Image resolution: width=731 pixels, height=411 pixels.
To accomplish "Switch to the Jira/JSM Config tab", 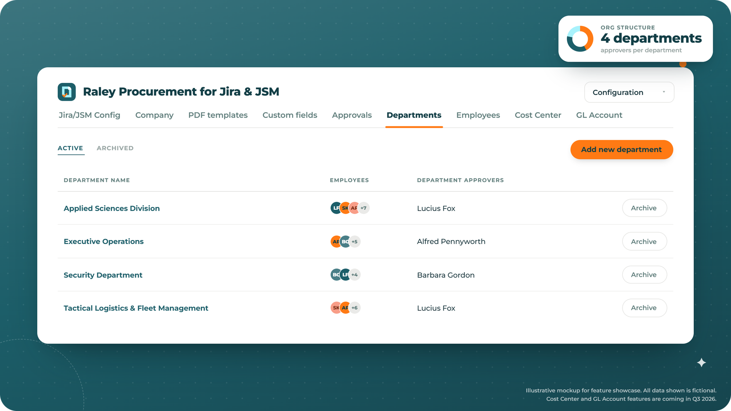I will pyautogui.click(x=90, y=115).
